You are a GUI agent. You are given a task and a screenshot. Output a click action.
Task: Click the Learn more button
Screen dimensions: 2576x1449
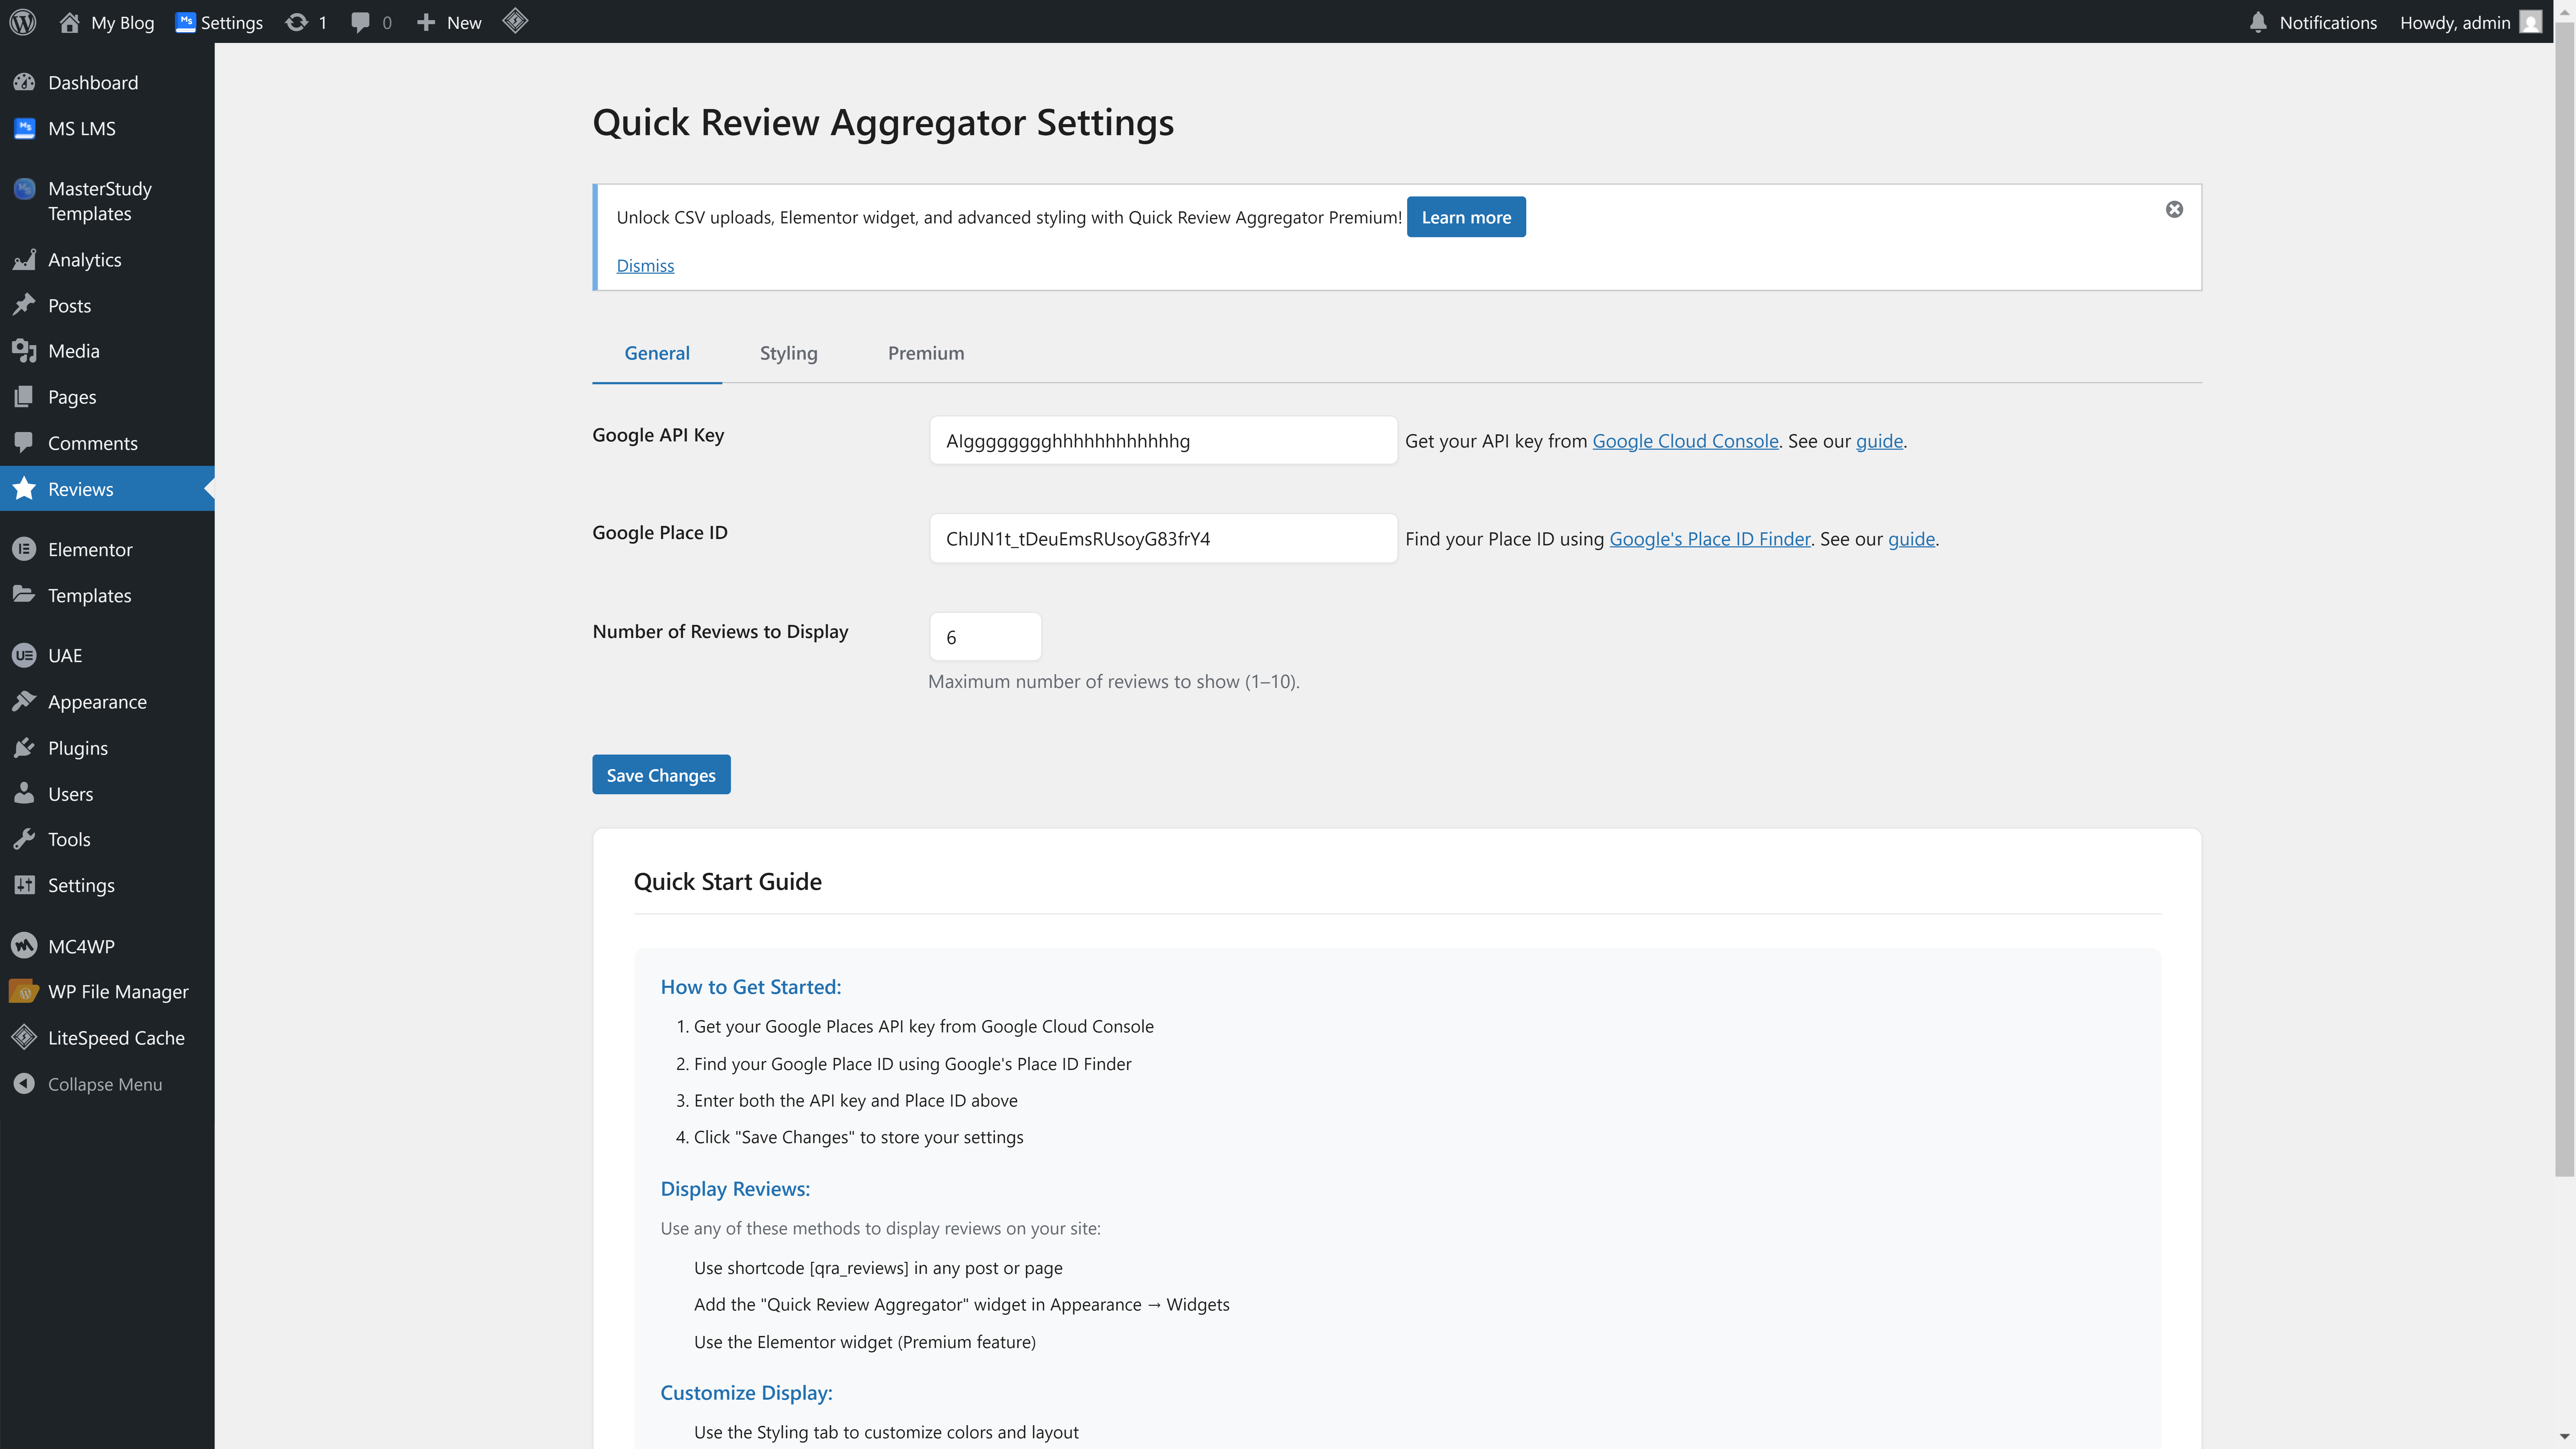(1466, 217)
